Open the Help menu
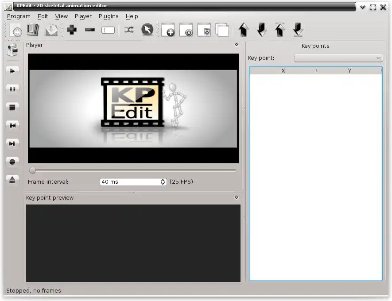The width and height of the screenshot is (392, 301). [132, 16]
